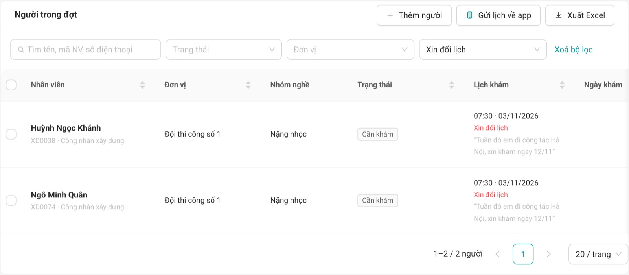Click the phone icon in Gửi lịch về app
The width and height of the screenshot is (629, 275).
pyautogui.click(x=469, y=15)
